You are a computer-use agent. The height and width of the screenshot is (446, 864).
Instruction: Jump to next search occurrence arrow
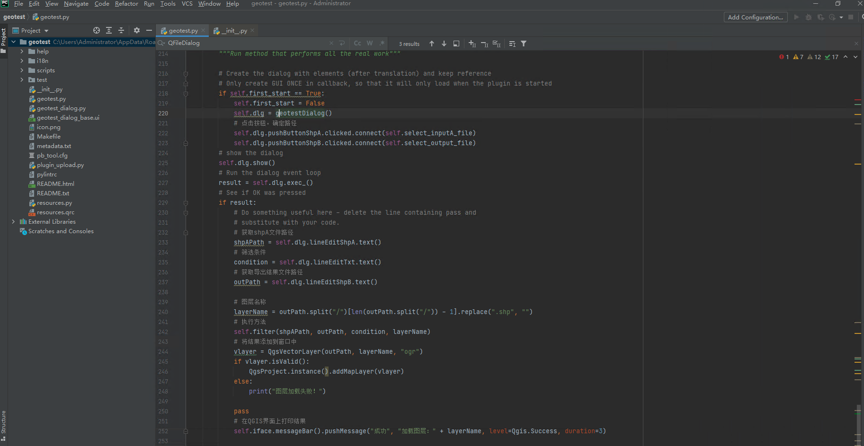(x=444, y=44)
